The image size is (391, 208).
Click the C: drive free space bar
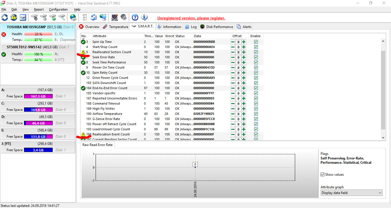tap(38, 110)
